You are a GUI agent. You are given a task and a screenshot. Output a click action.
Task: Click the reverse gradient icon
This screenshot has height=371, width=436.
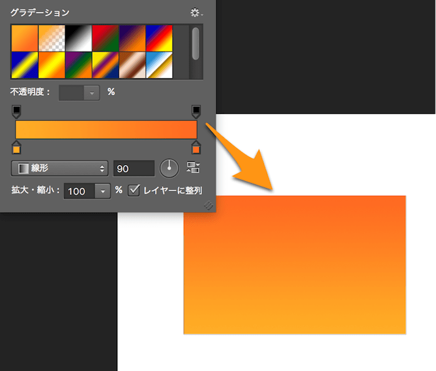point(193,167)
